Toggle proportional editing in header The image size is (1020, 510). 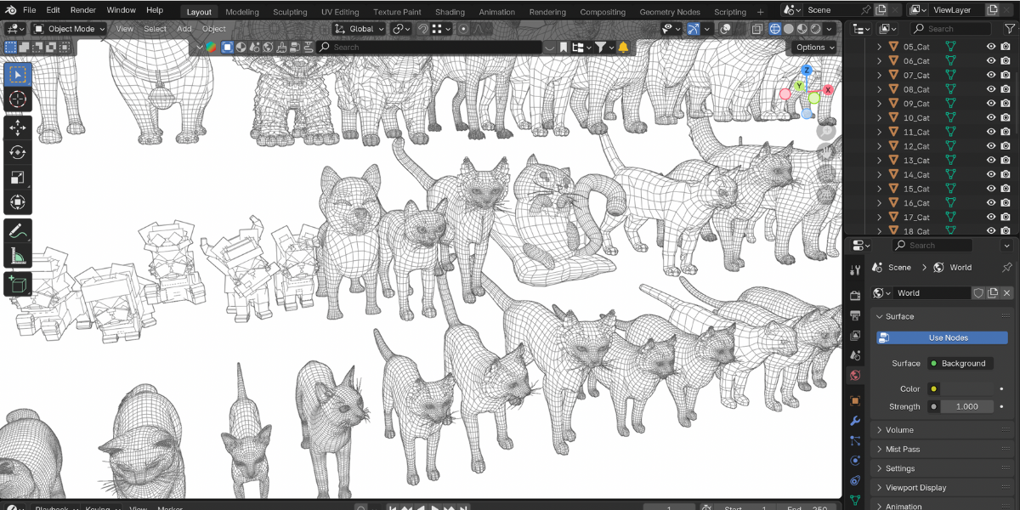(464, 29)
